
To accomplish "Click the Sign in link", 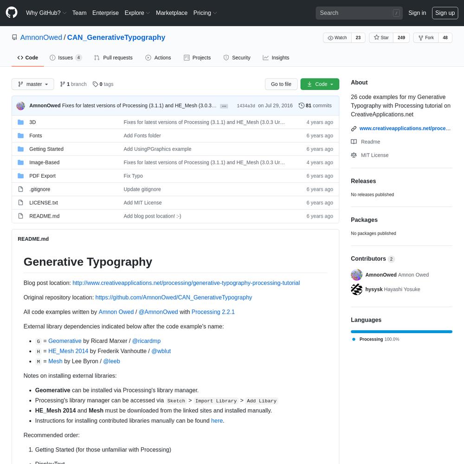I will [417, 13].
